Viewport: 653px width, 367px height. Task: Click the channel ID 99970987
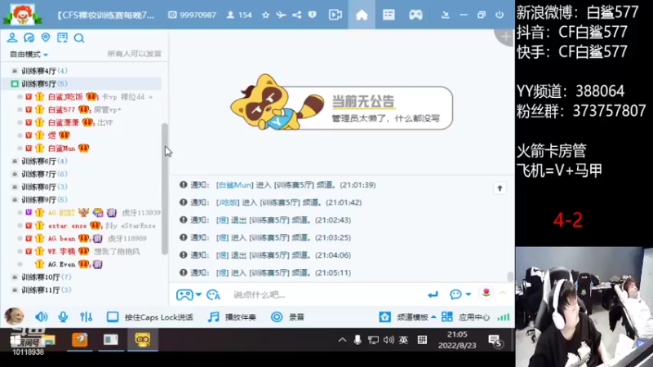point(193,15)
